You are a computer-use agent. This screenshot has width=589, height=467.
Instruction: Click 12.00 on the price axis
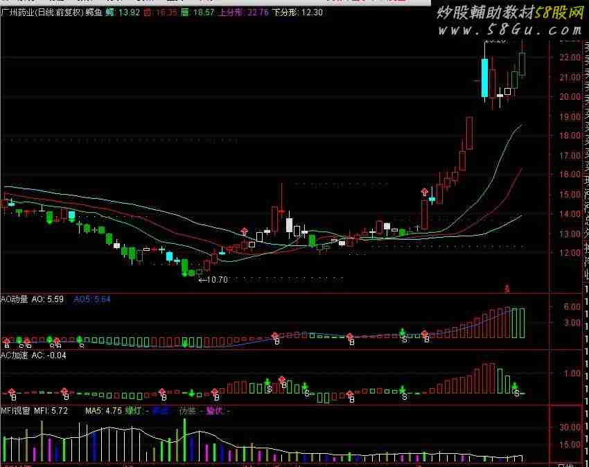click(x=570, y=253)
